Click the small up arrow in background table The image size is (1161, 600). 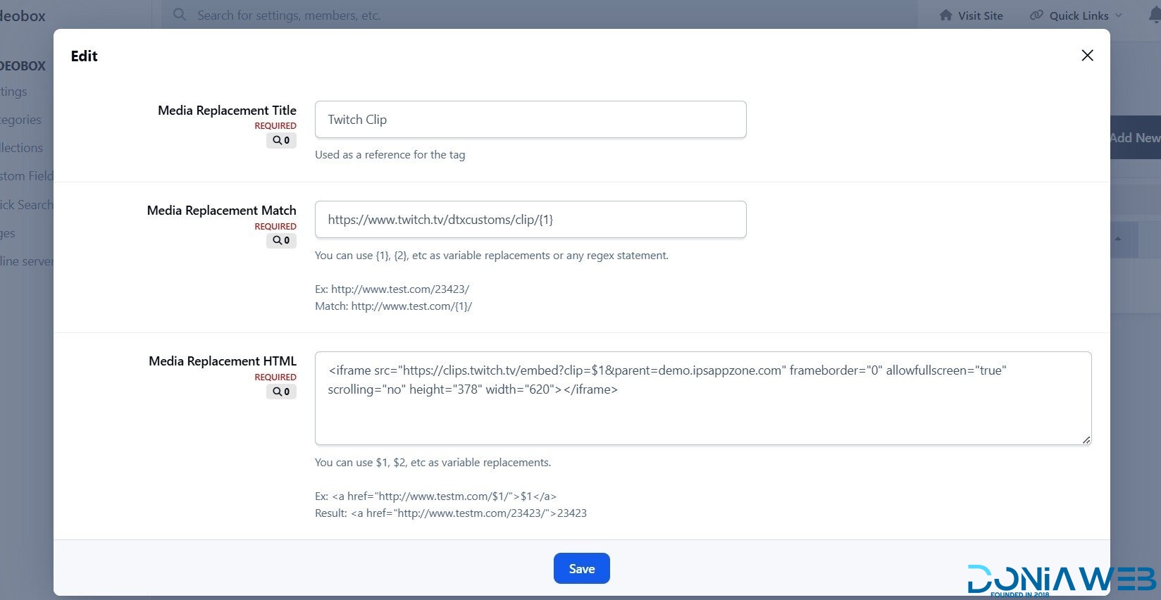[1118, 239]
